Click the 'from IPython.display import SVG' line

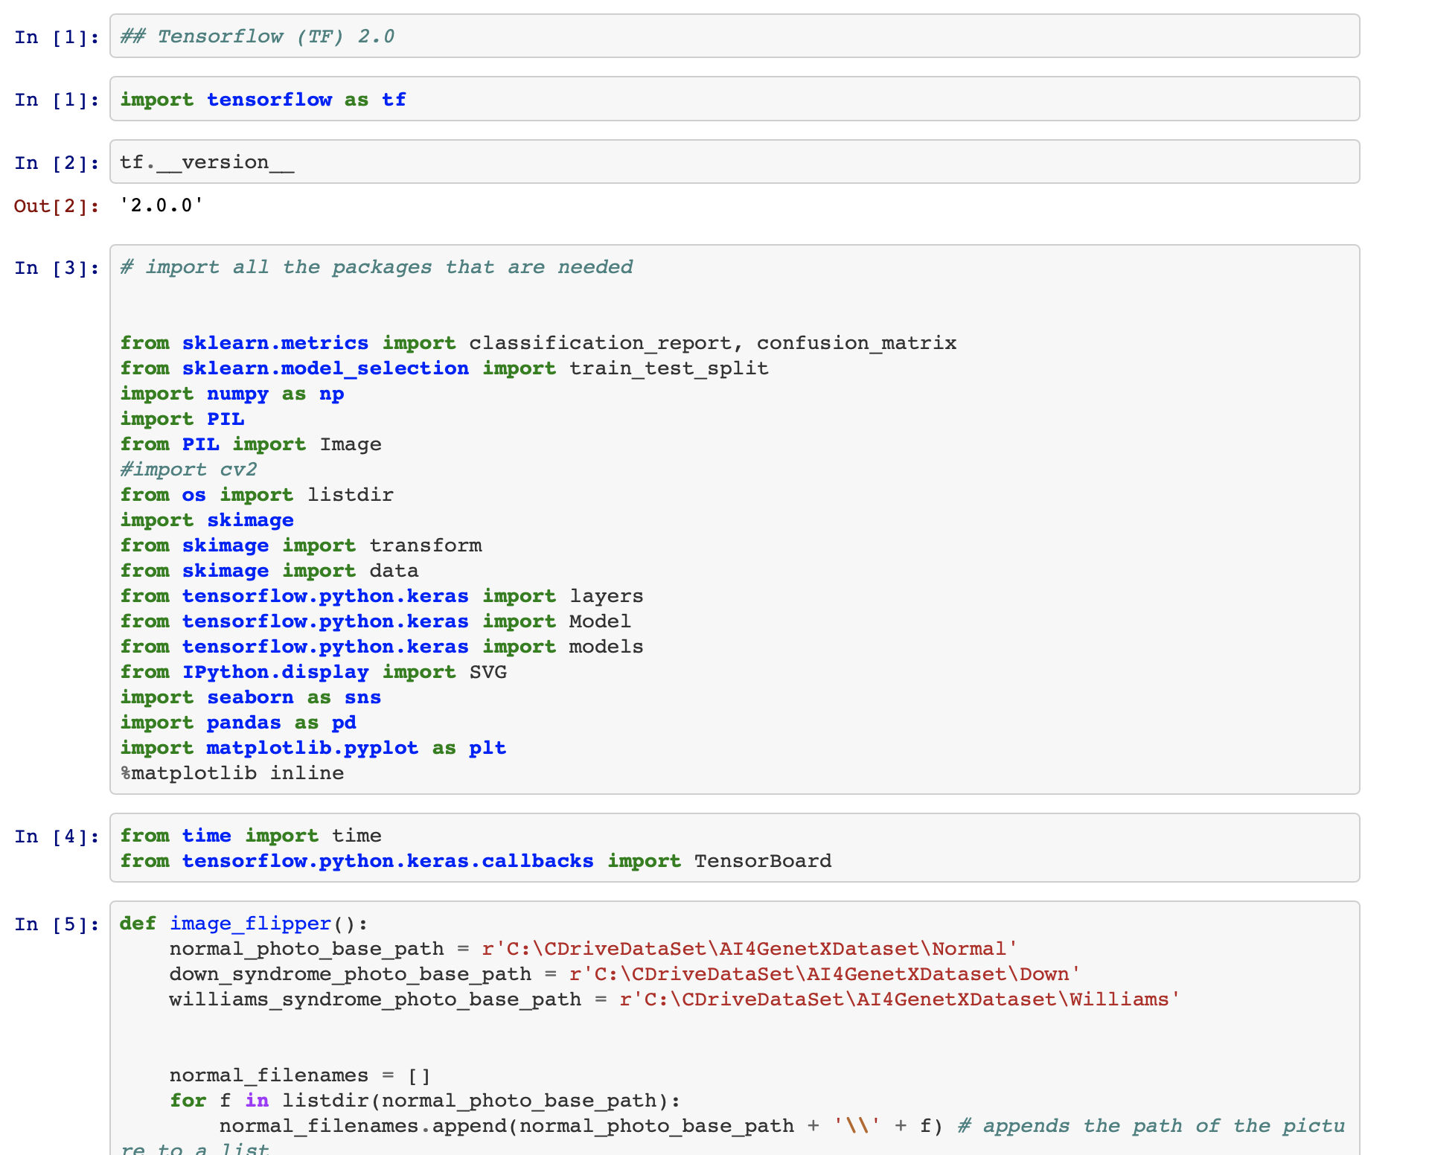pyautogui.click(x=313, y=672)
